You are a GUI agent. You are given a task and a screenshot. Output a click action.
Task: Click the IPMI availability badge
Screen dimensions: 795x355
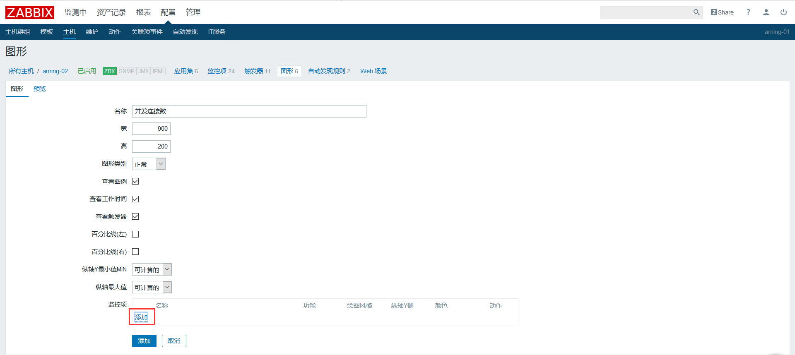(x=158, y=71)
